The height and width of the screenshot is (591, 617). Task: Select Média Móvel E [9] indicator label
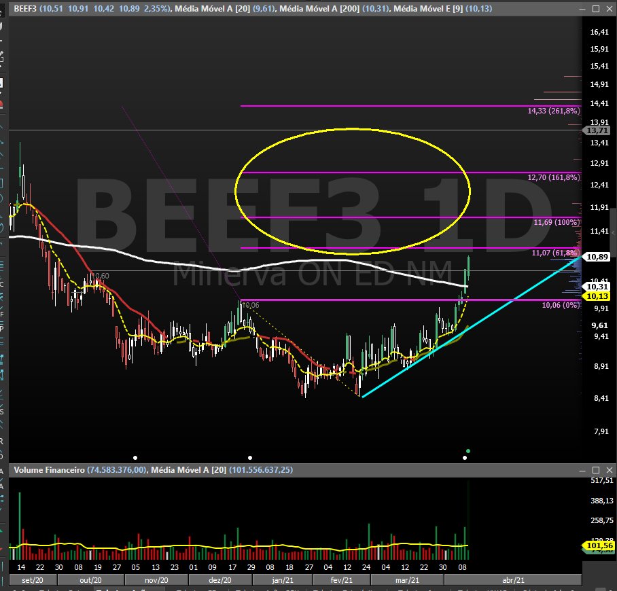pos(428,9)
